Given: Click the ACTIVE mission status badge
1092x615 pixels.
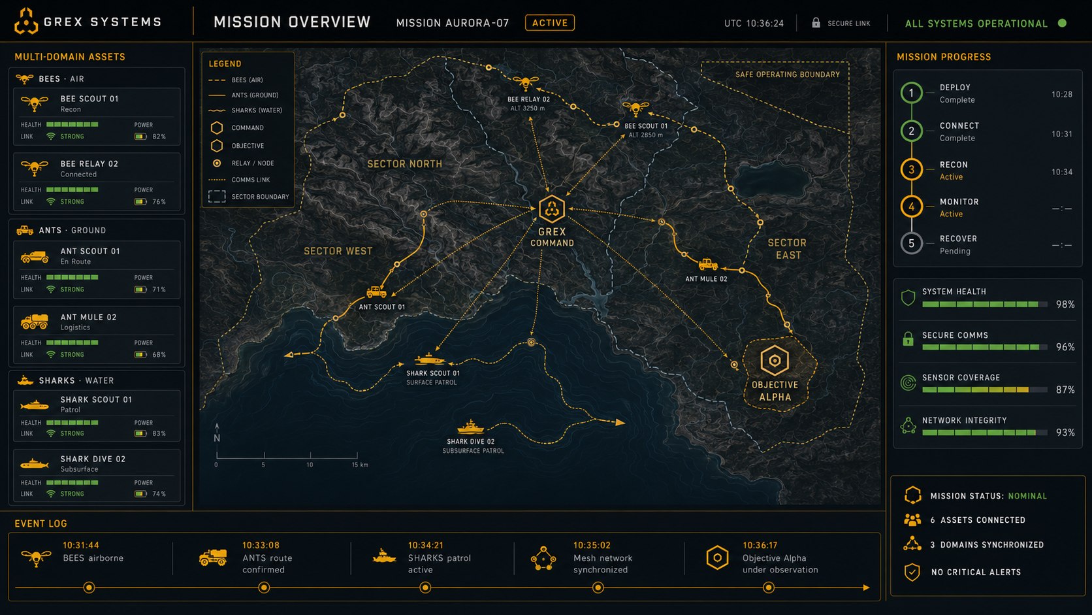Looking at the screenshot, I should (550, 23).
